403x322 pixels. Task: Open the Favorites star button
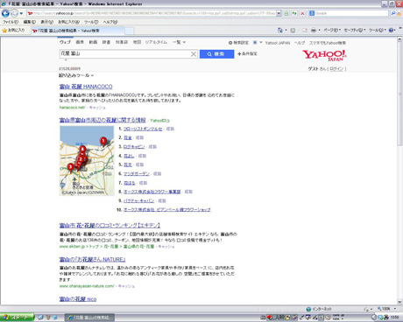tap(14, 31)
